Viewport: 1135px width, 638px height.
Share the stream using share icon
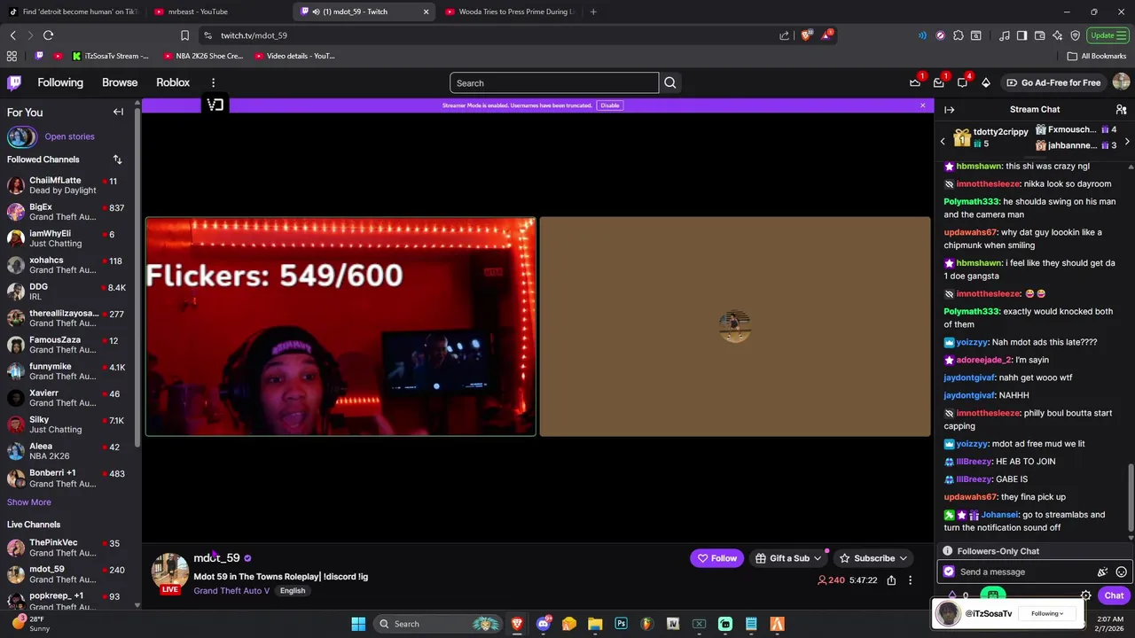coord(891,580)
